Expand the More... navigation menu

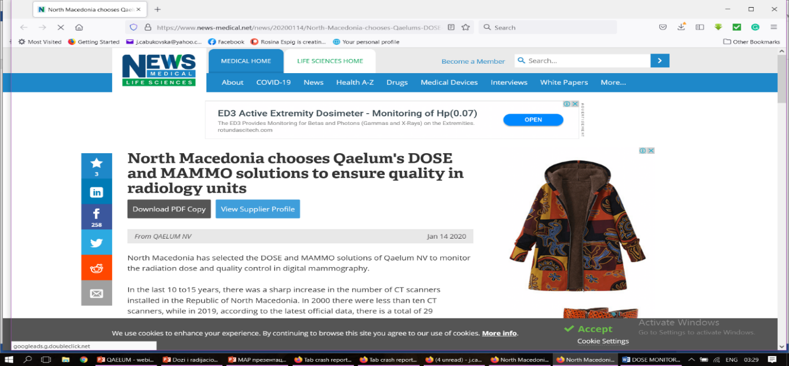click(613, 83)
